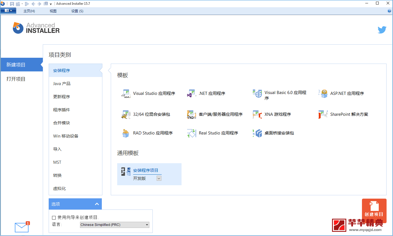
Task: Select the 程序插件 project category
Action: (x=76, y=110)
